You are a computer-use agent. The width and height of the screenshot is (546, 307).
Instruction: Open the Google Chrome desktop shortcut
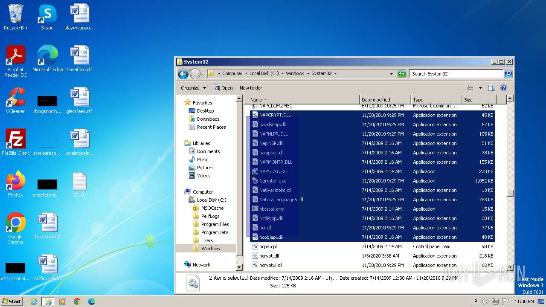(15, 229)
